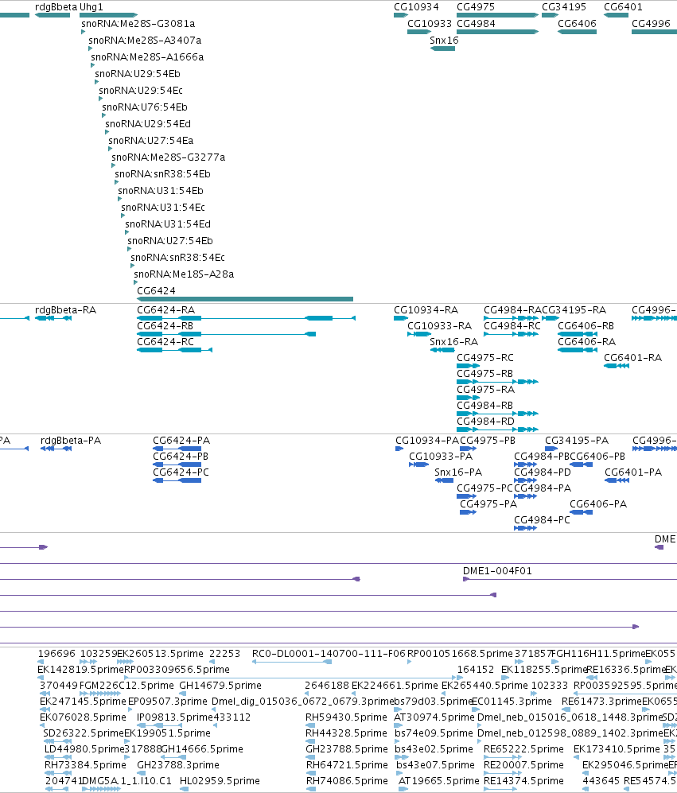Viewport: 677px width, 793px height.
Task: Select snoRNA:Me28S-A1666a feature
Action: (x=92, y=65)
